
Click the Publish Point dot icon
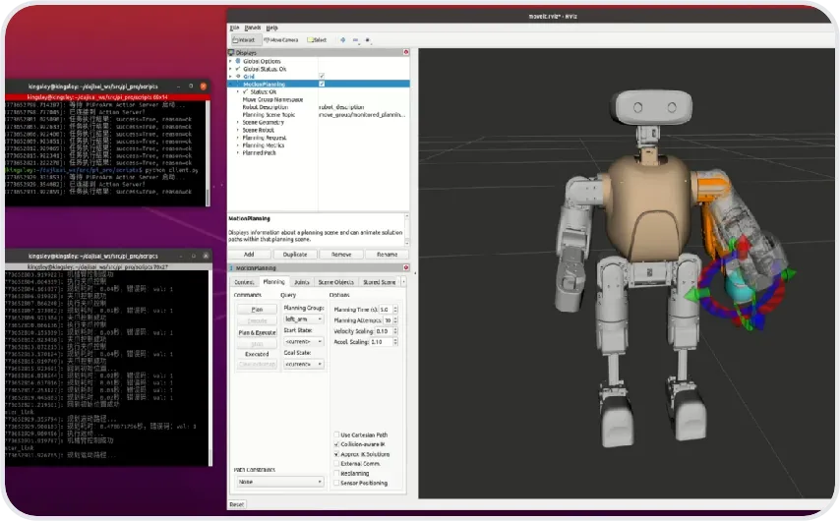[x=368, y=40]
